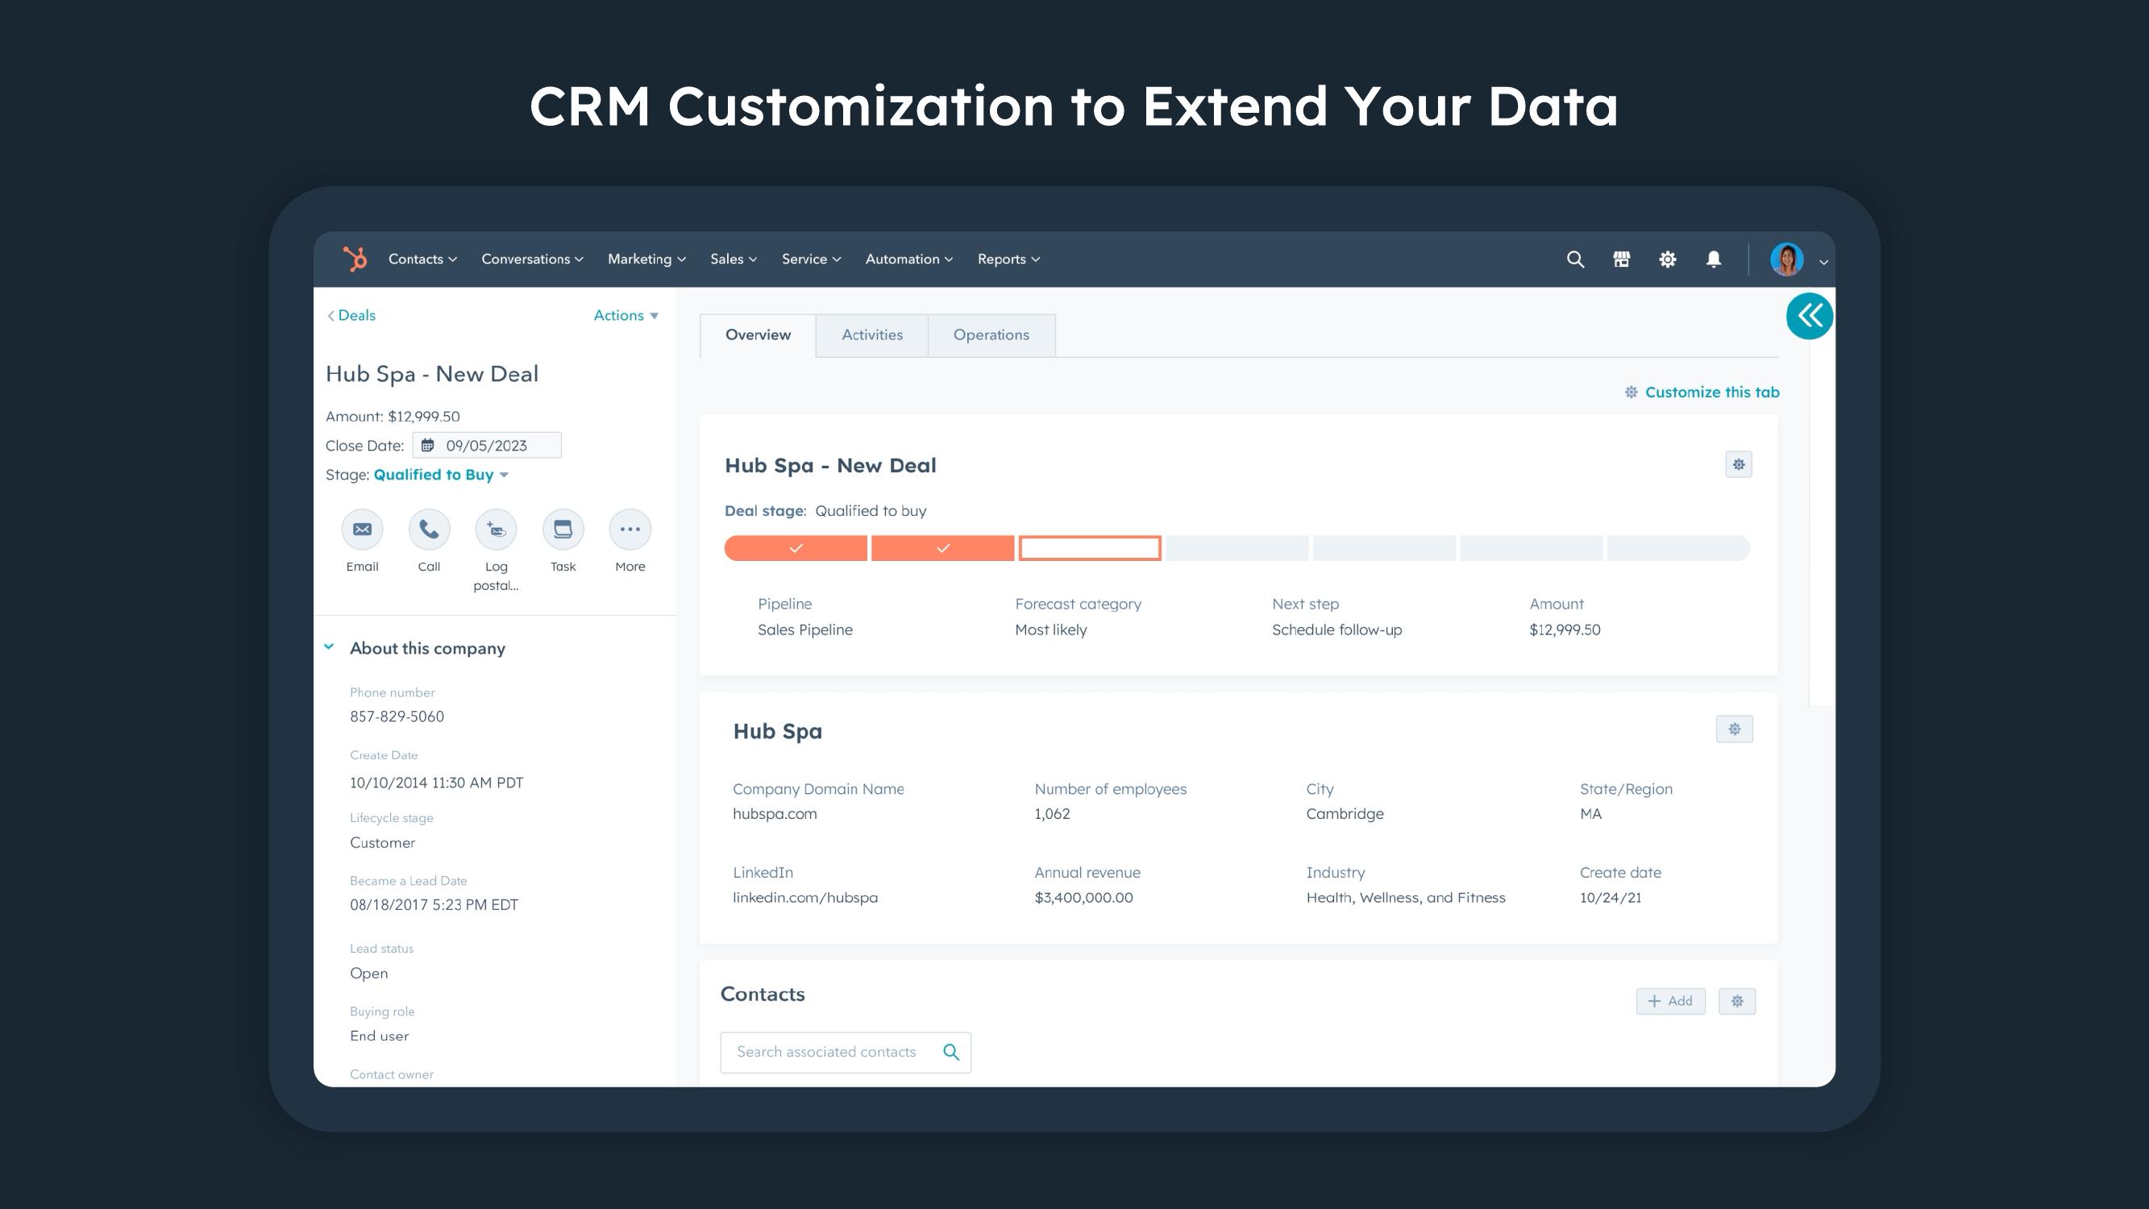Expand account menu arrow beside avatar

pos(1823,262)
